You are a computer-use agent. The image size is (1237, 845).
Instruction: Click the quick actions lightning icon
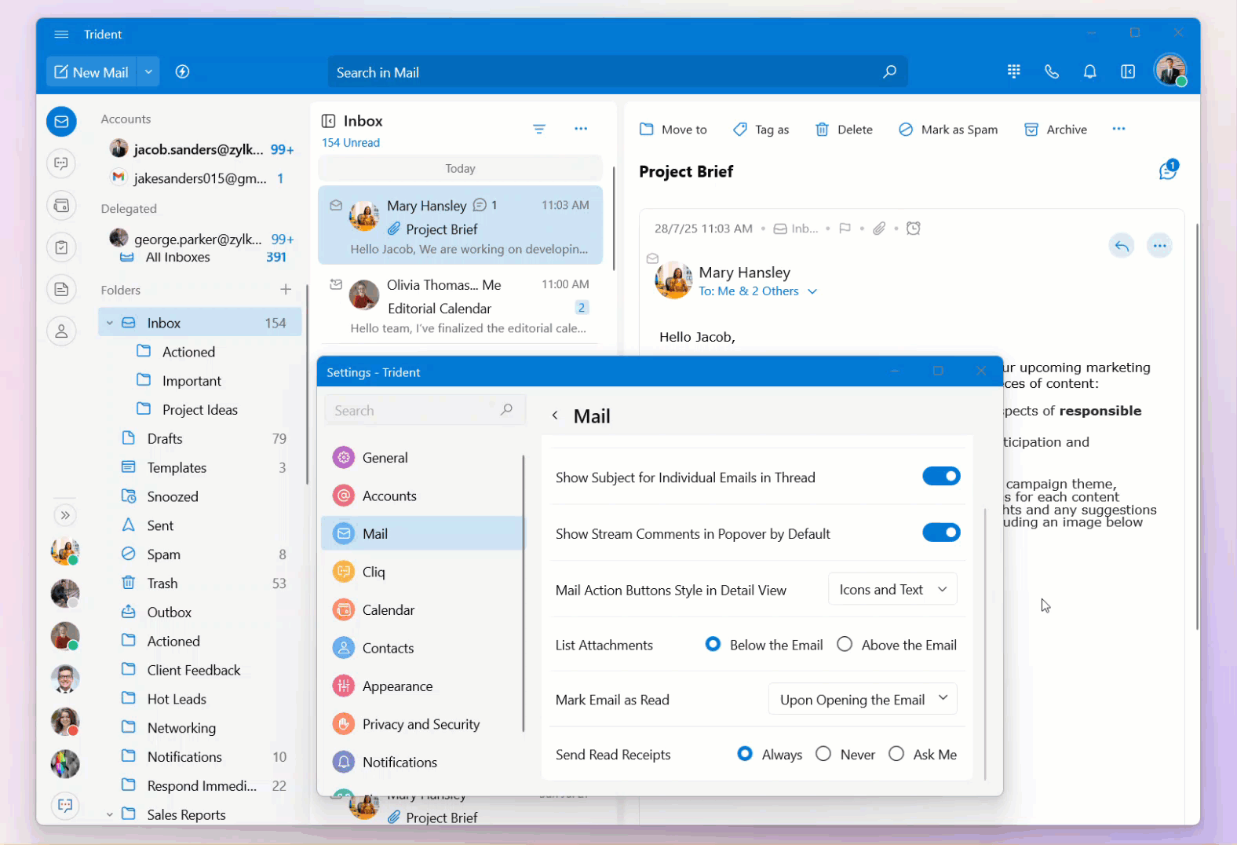click(x=182, y=71)
